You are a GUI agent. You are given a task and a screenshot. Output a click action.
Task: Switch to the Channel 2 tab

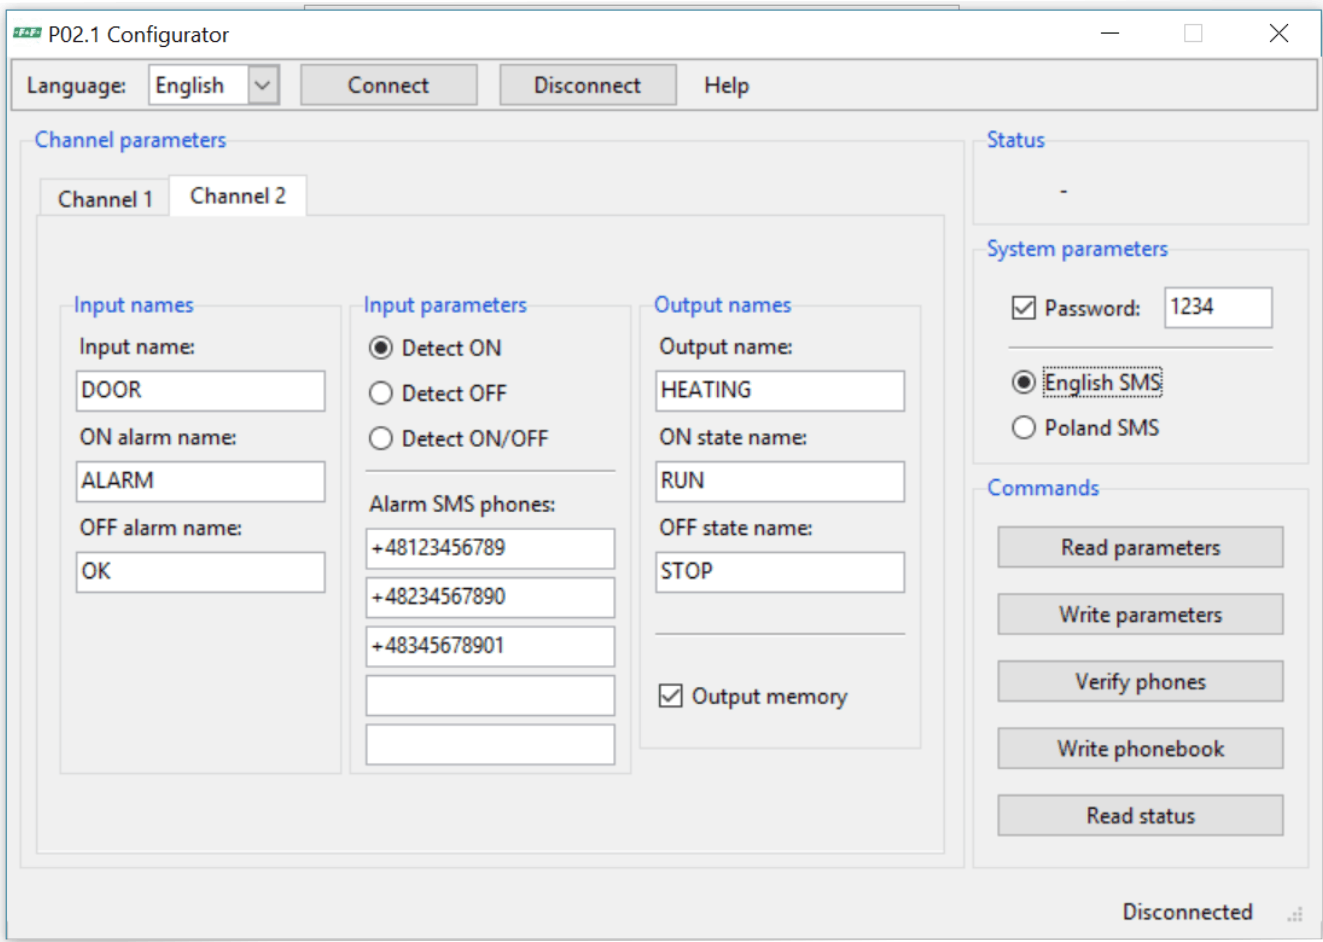click(x=238, y=195)
